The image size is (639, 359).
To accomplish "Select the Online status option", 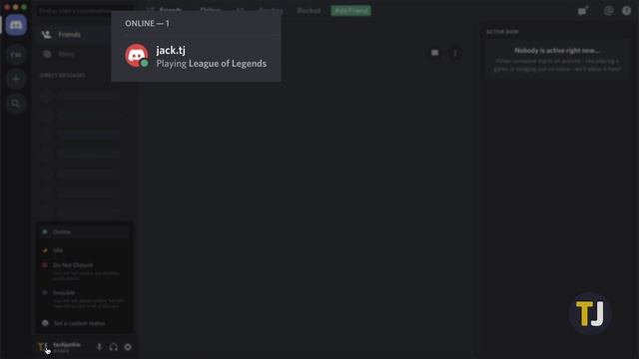I will point(84,232).
